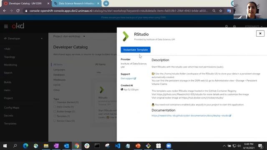Select the Languages catalog category
The height and width of the screenshot is (150, 267).
59,70
